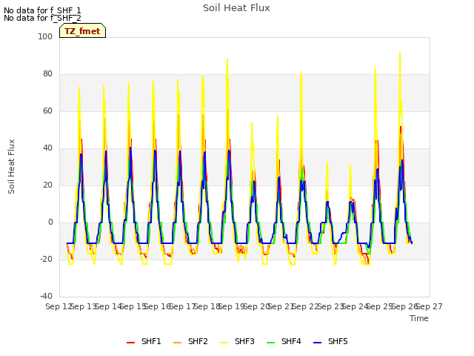
Task: Click the -20 y-axis tick label
Action: click(46, 259)
